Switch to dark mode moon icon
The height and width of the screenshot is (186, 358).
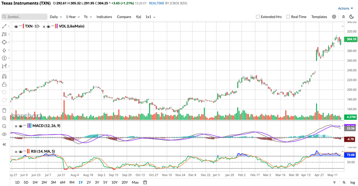(x=351, y=17)
